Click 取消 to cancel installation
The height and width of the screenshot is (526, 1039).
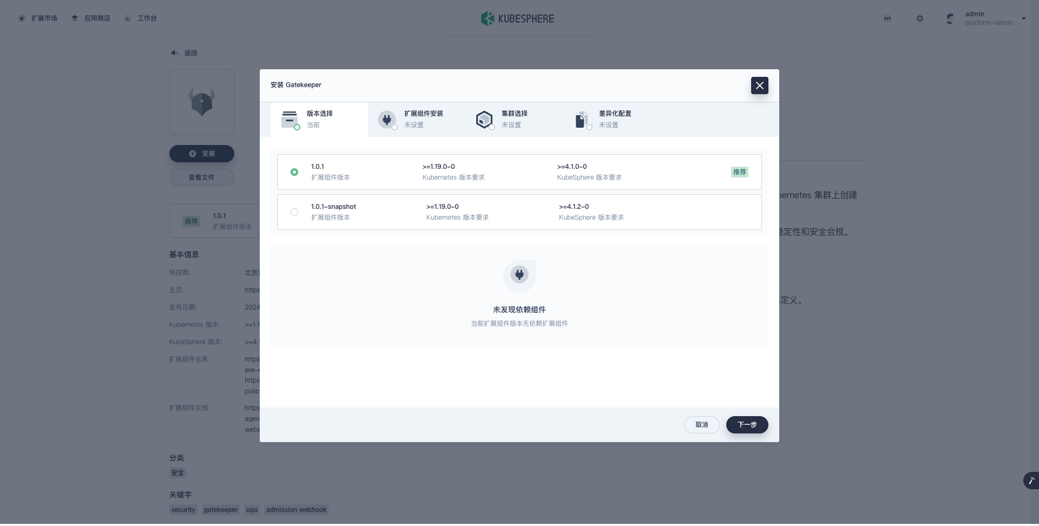(x=702, y=425)
